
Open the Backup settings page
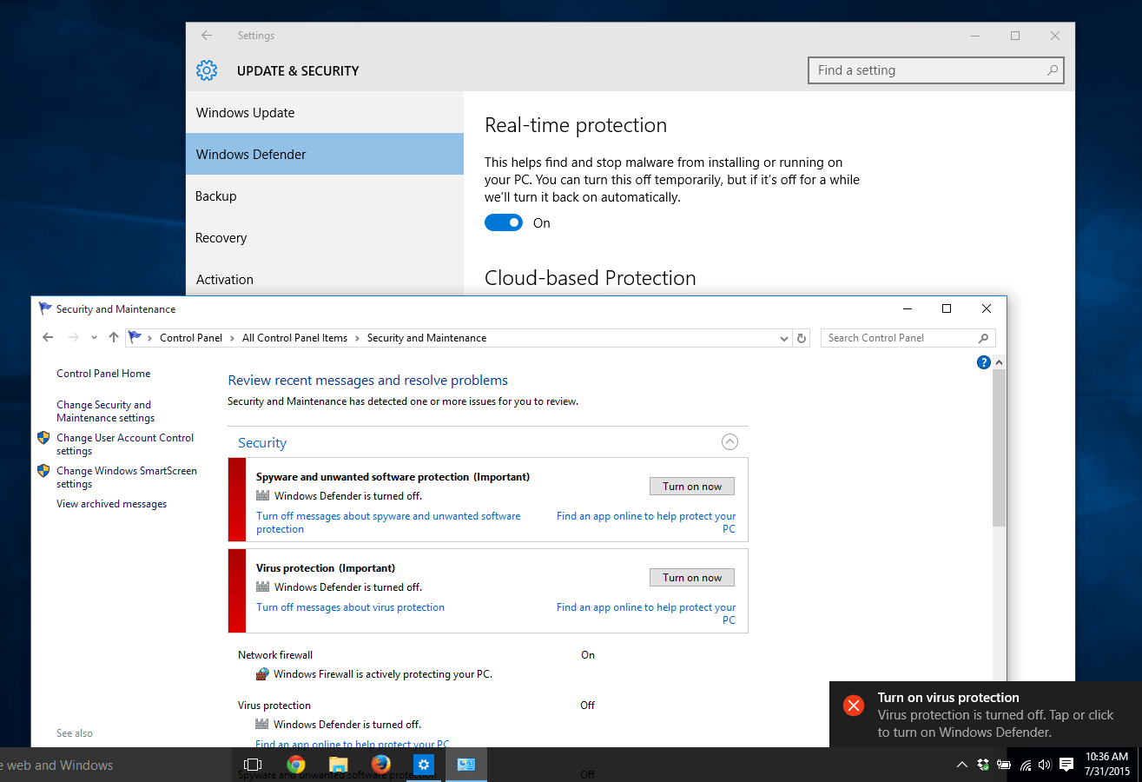click(215, 195)
